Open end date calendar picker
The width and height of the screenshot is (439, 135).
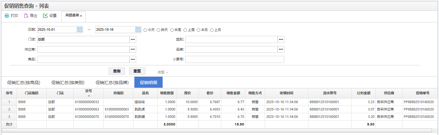(138, 30)
